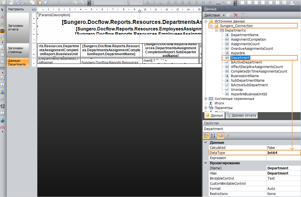
Task: Select the Barcode object tool
Action: (2, 68)
